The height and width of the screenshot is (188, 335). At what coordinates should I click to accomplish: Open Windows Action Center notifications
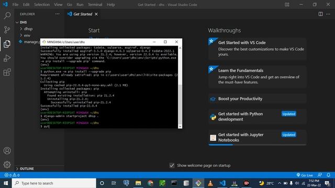point(327,183)
